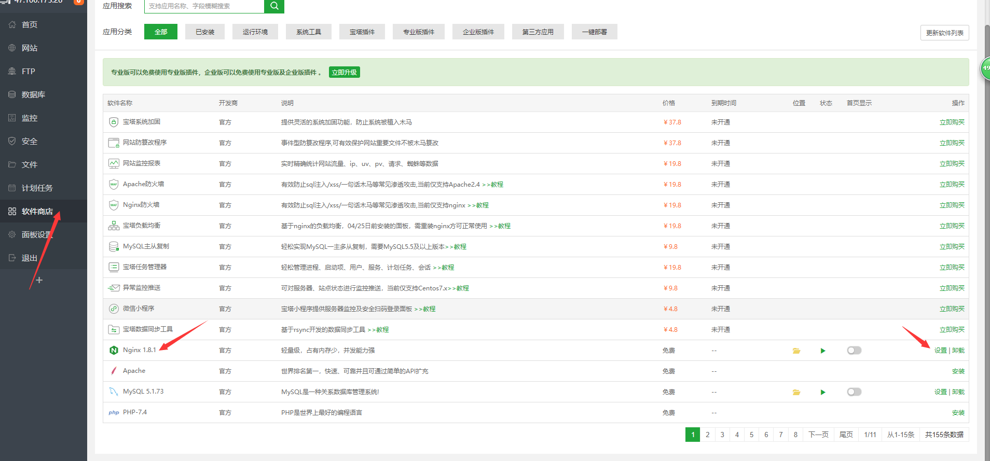Toggle Nginx homepage display switch
The image size is (990, 461).
pyautogui.click(x=854, y=351)
